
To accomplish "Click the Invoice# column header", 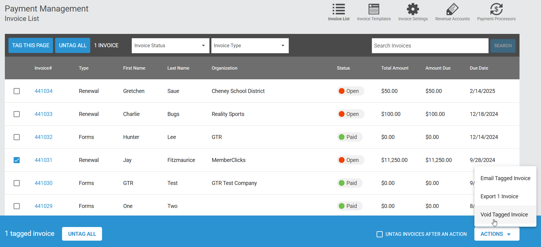I will click(43, 68).
